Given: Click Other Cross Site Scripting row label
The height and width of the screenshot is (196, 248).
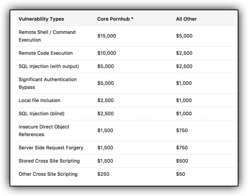Looking at the screenshot, I should 48,174.
